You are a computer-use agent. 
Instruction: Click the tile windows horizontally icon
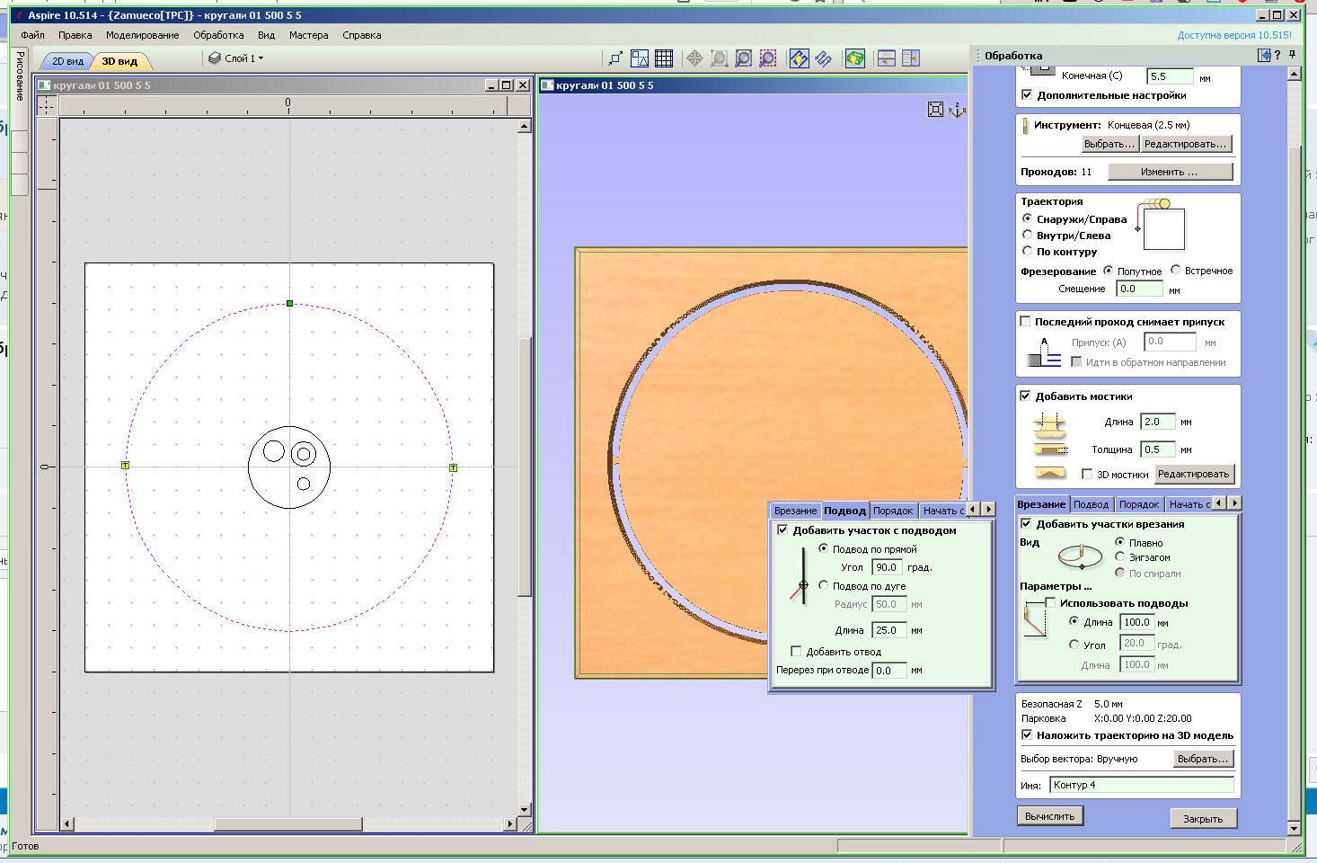[x=887, y=58]
